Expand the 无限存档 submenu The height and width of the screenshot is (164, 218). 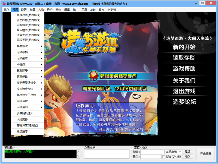click(28, 52)
